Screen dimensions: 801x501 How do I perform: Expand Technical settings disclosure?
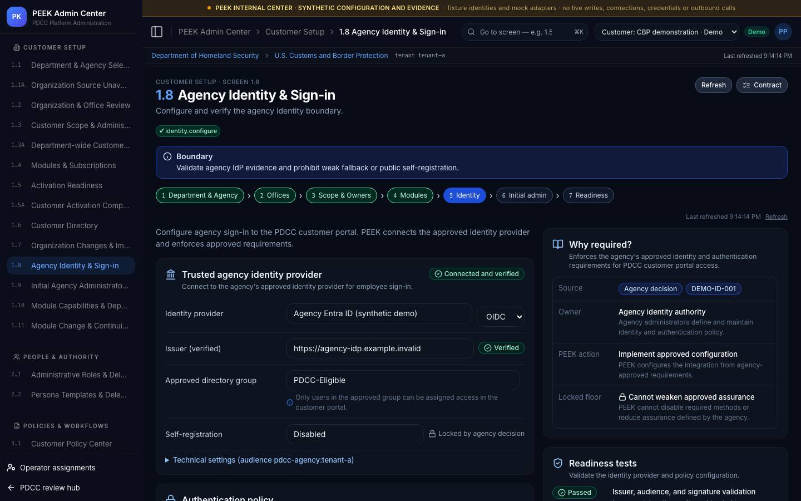click(x=260, y=460)
